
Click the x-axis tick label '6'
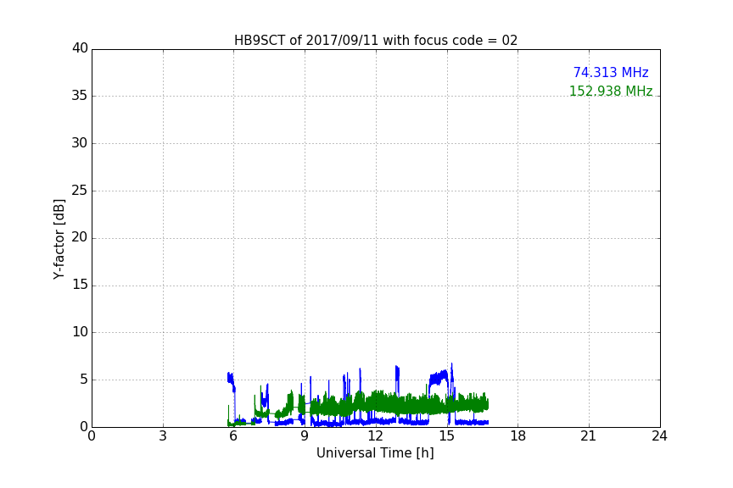(233, 436)
